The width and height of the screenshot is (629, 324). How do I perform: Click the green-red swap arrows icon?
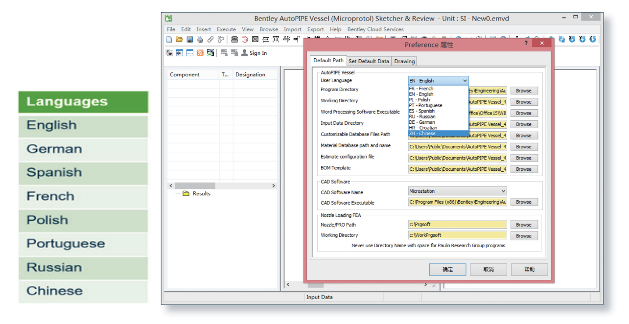(169, 53)
